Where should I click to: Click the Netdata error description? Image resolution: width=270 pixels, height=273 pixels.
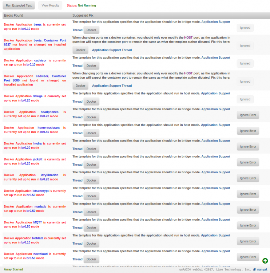point(35,240)
